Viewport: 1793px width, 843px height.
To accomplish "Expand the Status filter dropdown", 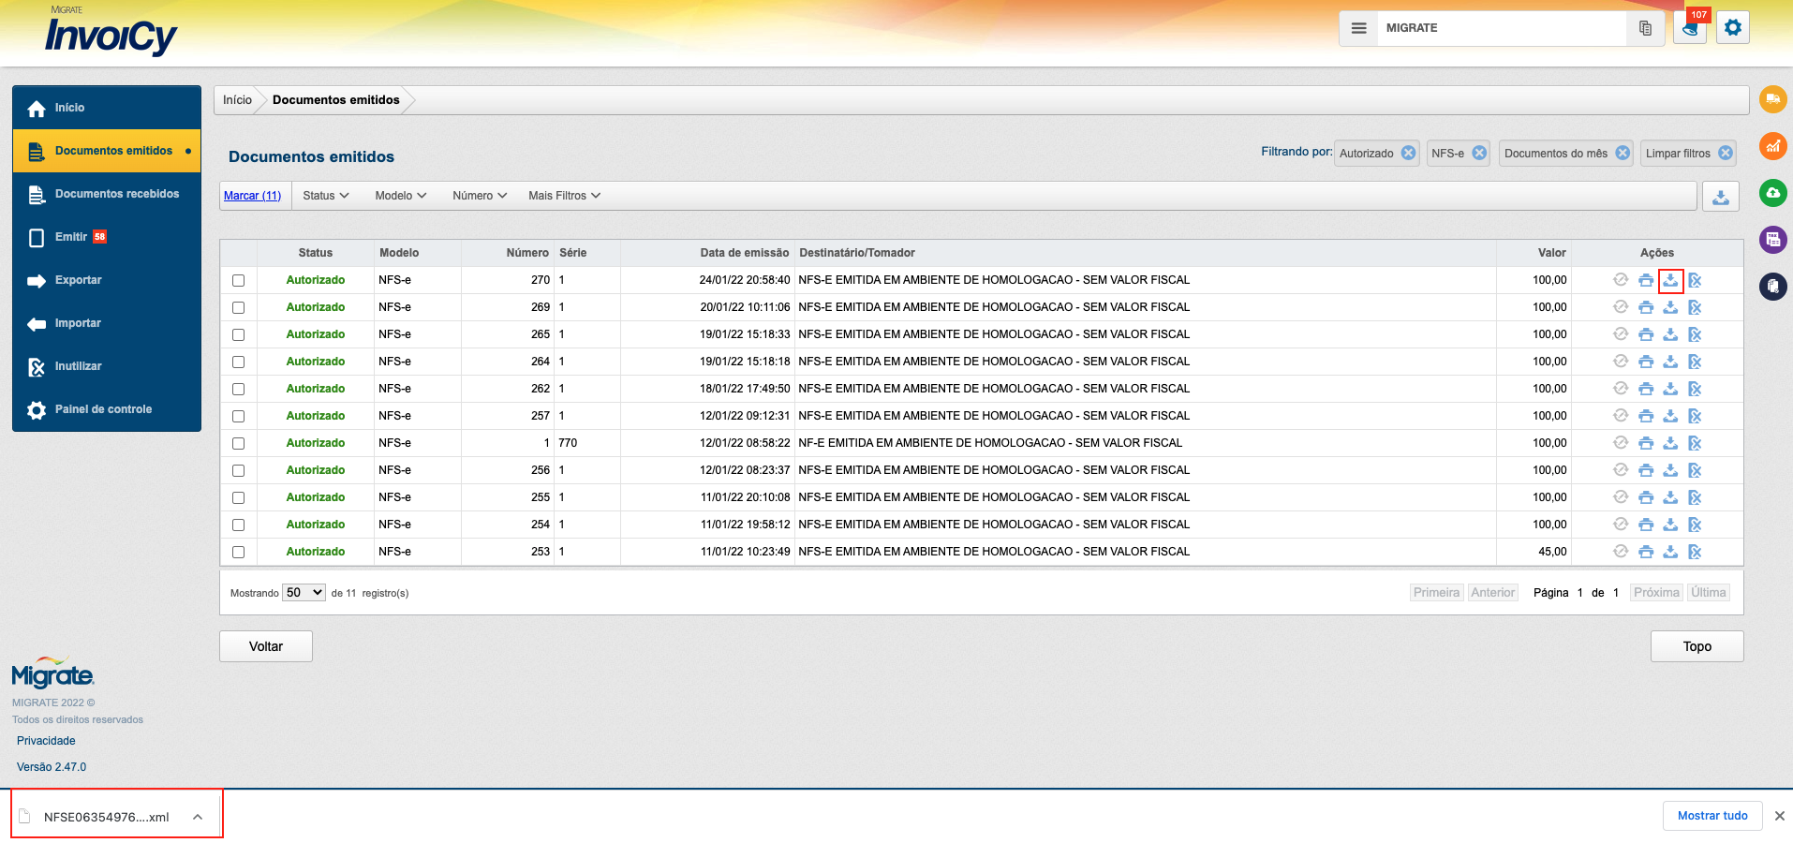I will tap(325, 196).
